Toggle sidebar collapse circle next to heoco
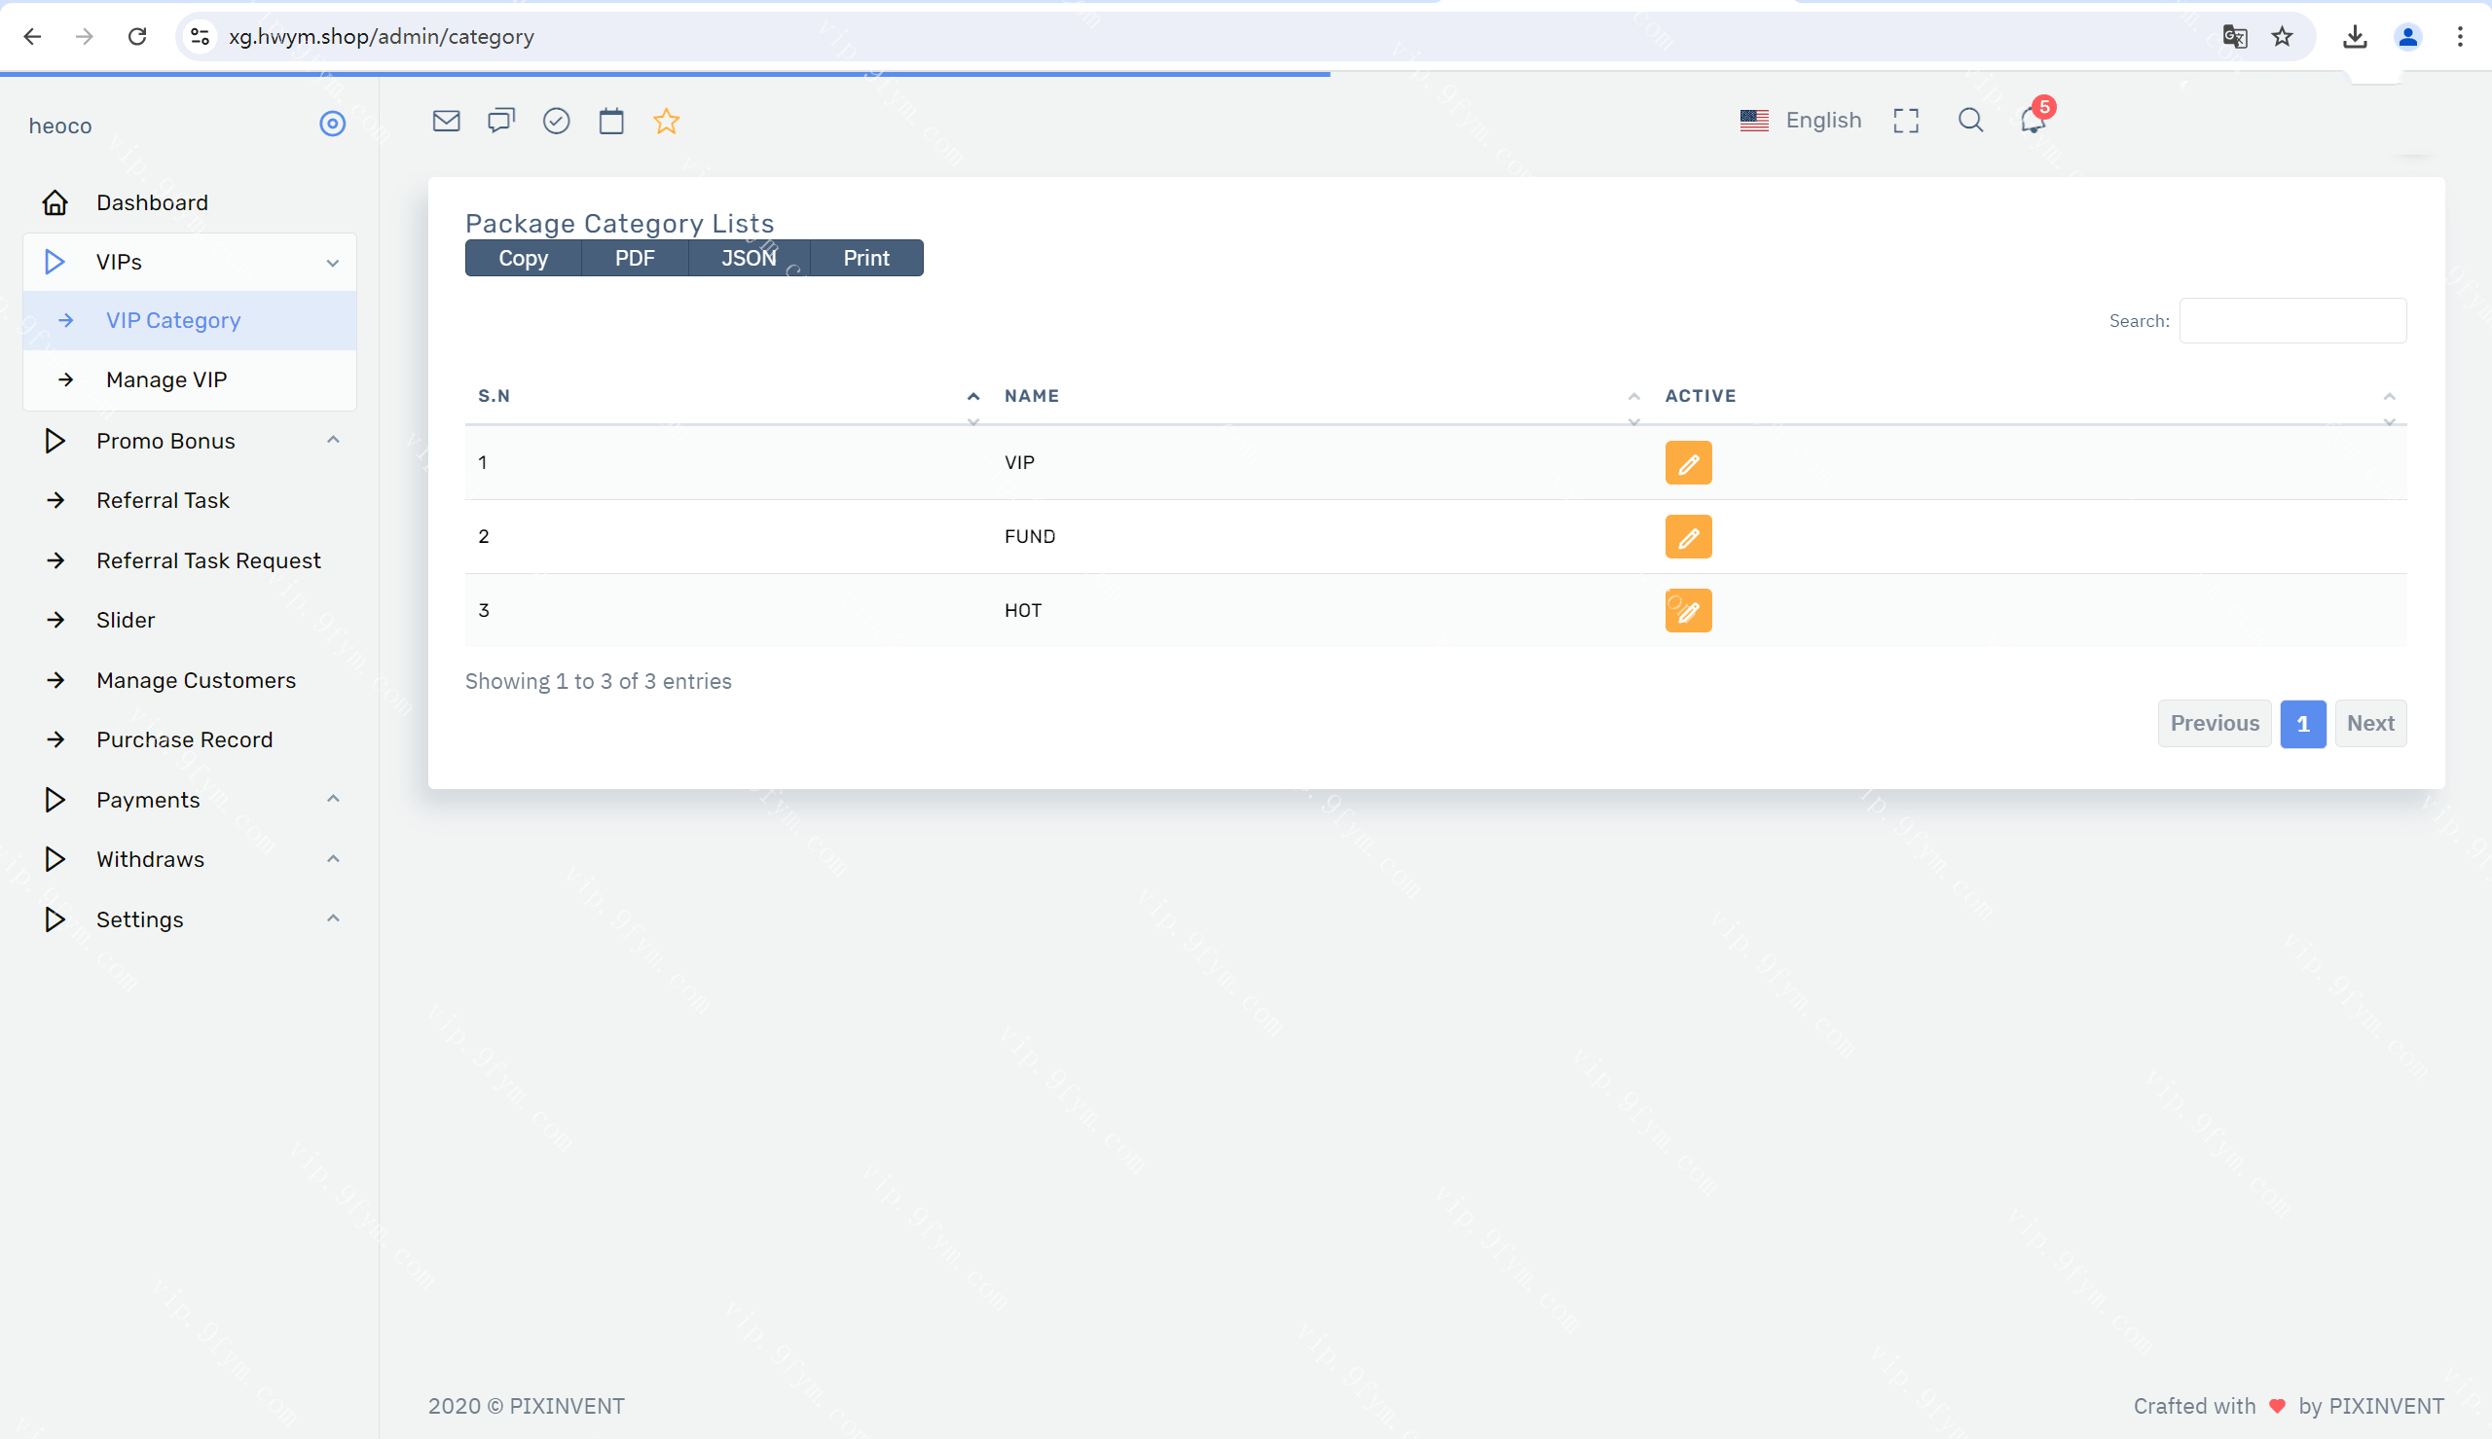 [332, 124]
